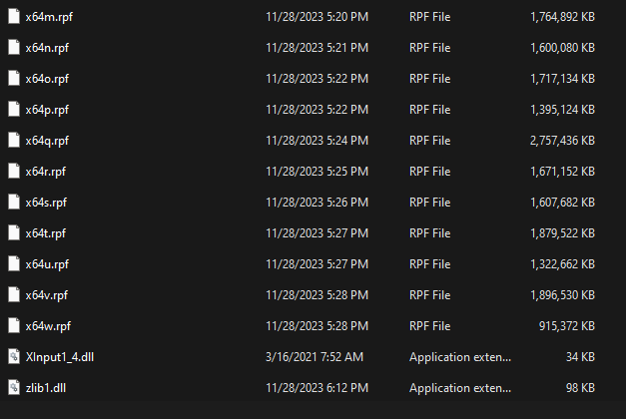The width and height of the screenshot is (626, 419).
Task: Select the x64n.rpf file icon
Action: (x=14, y=48)
